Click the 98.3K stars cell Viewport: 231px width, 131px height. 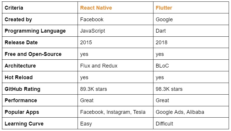point(191,89)
